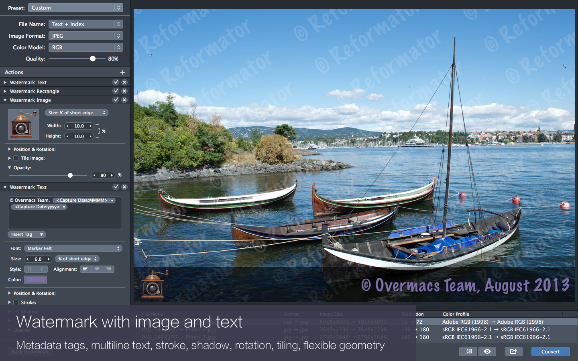Align watermark text left
Image resolution: width=578 pixels, height=361 pixels.
point(85,269)
